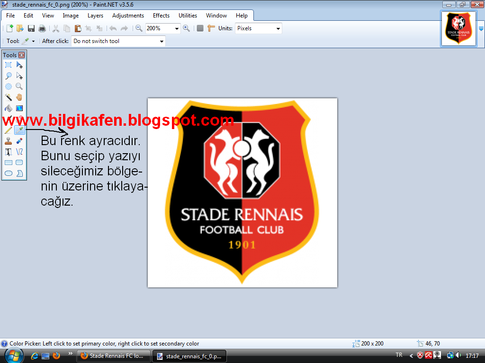Open the View menu
Screen dimensions: 485x363
[x=48, y=16]
